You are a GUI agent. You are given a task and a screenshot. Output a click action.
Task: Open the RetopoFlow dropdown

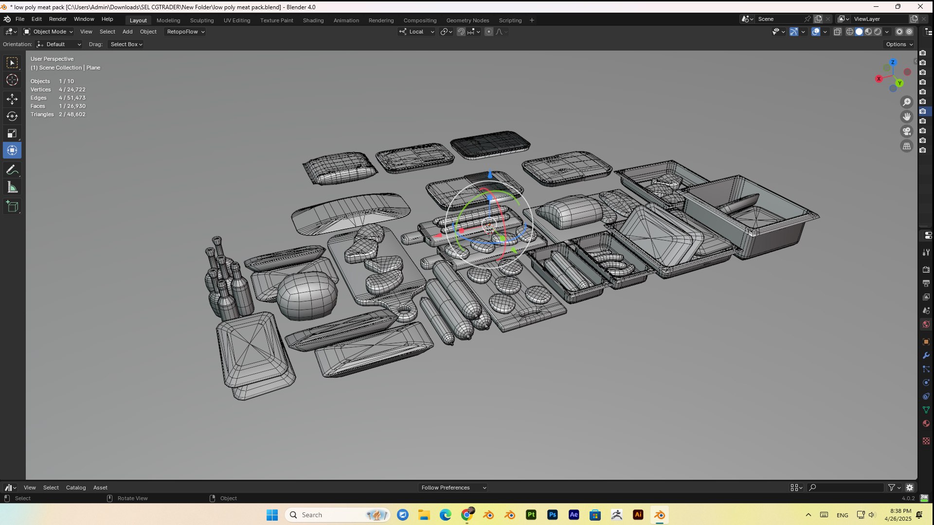click(x=186, y=32)
